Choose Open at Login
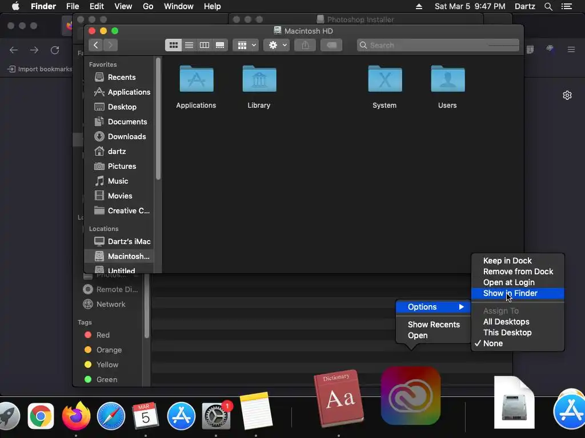585x438 pixels. (518, 282)
